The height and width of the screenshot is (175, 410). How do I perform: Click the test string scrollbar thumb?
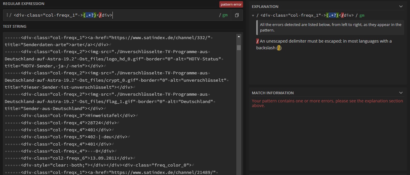click(x=239, y=47)
